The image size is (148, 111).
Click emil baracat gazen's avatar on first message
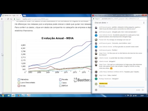pyautogui.click(x=96, y=28)
